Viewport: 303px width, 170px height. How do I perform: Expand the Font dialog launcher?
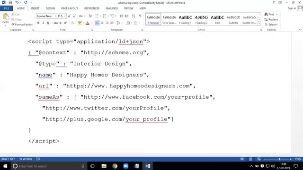(92, 30)
